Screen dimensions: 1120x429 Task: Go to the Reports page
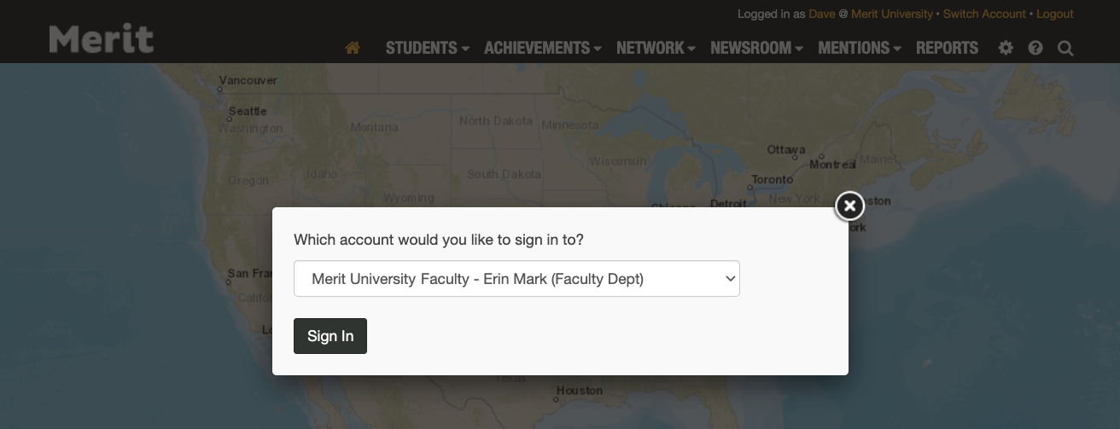pyautogui.click(x=947, y=49)
